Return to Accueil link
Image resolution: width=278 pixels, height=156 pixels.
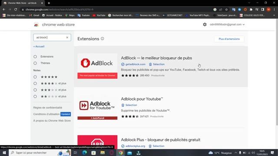click(39, 46)
